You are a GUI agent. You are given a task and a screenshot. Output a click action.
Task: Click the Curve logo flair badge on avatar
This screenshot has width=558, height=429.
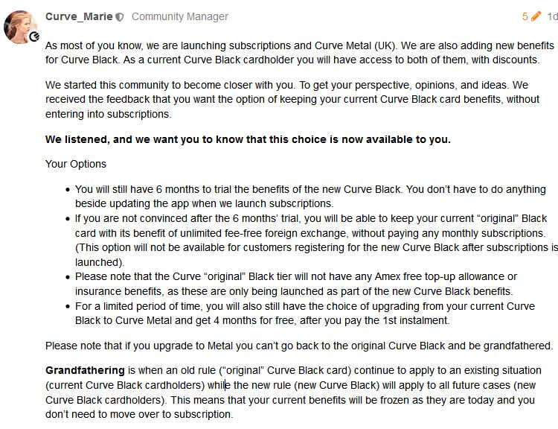tap(34, 36)
